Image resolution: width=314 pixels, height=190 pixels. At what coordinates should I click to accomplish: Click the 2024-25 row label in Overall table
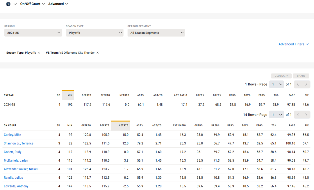(x=9, y=105)
